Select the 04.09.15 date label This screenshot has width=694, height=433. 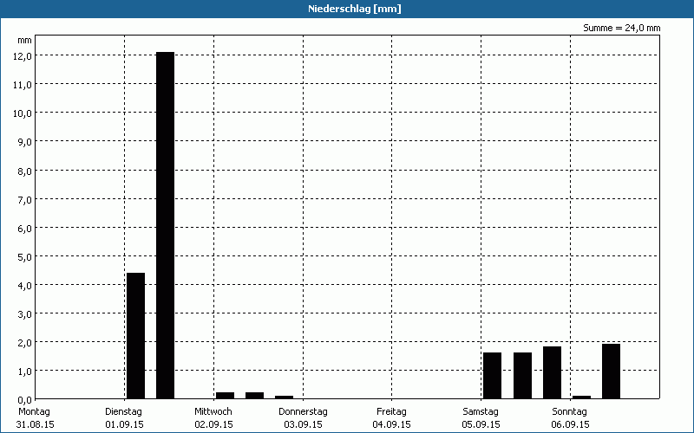pos(392,424)
